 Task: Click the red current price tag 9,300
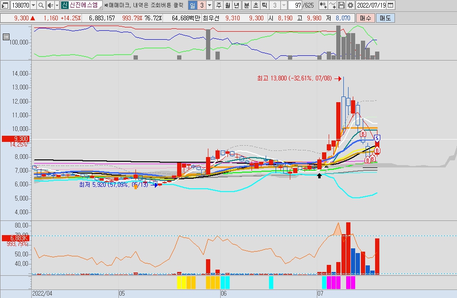16,139
